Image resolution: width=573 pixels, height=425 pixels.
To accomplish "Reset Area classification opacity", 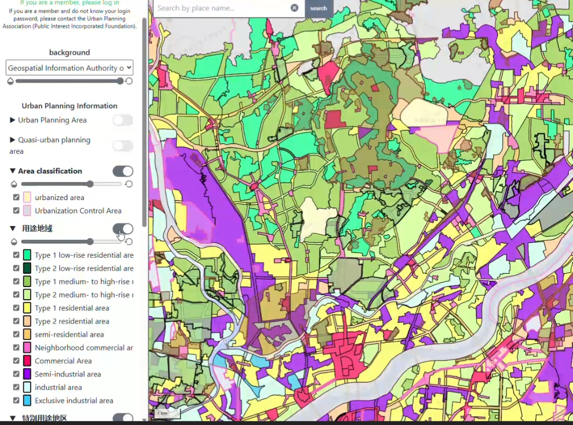I will coord(129,184).
